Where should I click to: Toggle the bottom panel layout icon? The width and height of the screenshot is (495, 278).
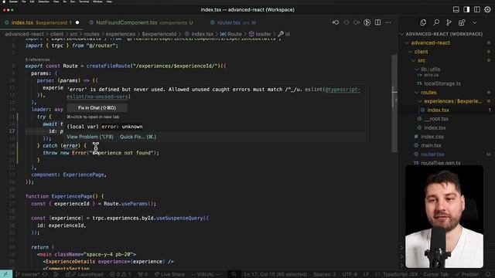tap(456, 9)
